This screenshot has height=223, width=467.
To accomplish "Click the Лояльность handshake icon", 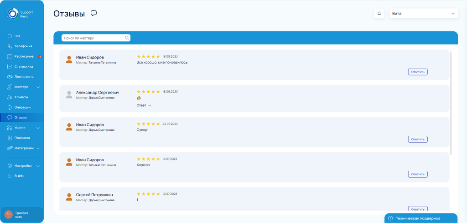I will (x=10, y=77).
